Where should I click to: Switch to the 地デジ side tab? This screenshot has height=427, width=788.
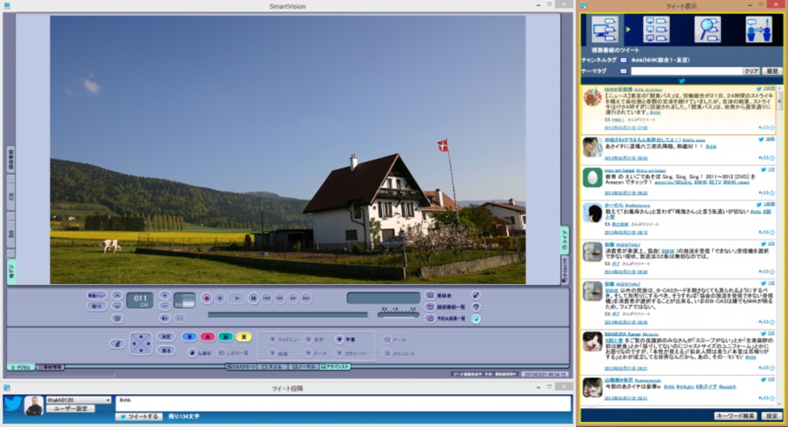click(x=11, y=271)
